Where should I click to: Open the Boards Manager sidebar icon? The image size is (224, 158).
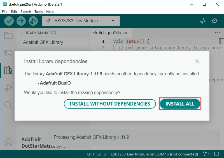[x=8, y=53]
